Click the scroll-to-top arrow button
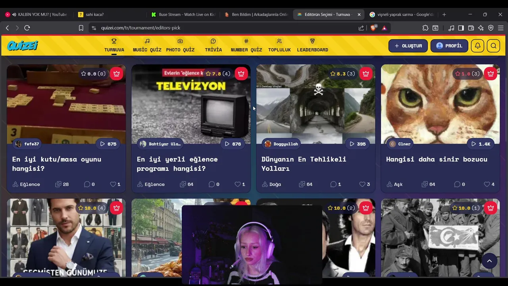Screen dimensions: 508x286 [x=489, y=261]
